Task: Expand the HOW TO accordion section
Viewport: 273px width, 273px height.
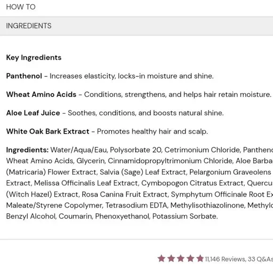Action: [x=136, y=7]
